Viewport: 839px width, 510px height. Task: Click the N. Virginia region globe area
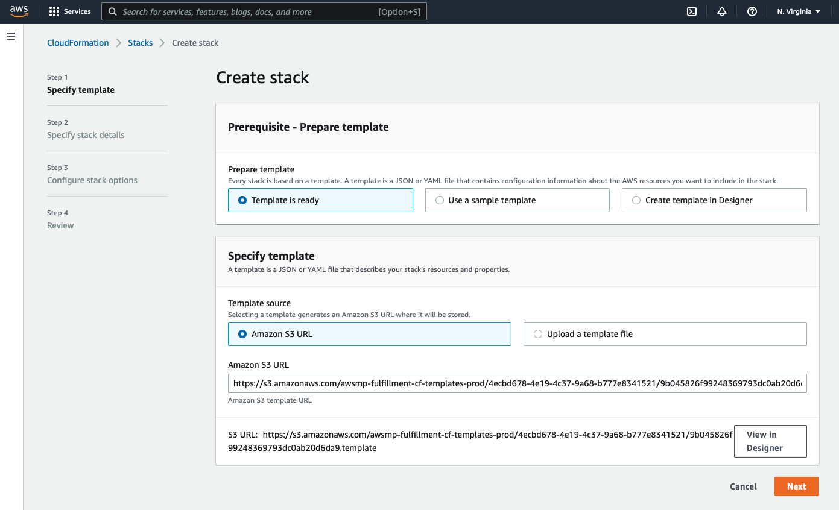793,11
